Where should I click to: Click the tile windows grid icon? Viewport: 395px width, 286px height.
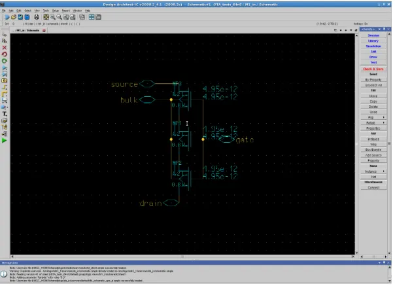(92, 17)
